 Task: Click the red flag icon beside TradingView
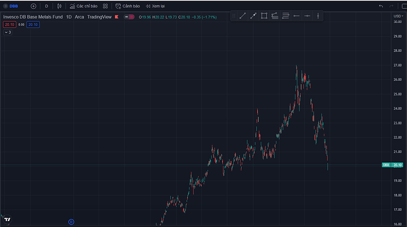(117, 17)
